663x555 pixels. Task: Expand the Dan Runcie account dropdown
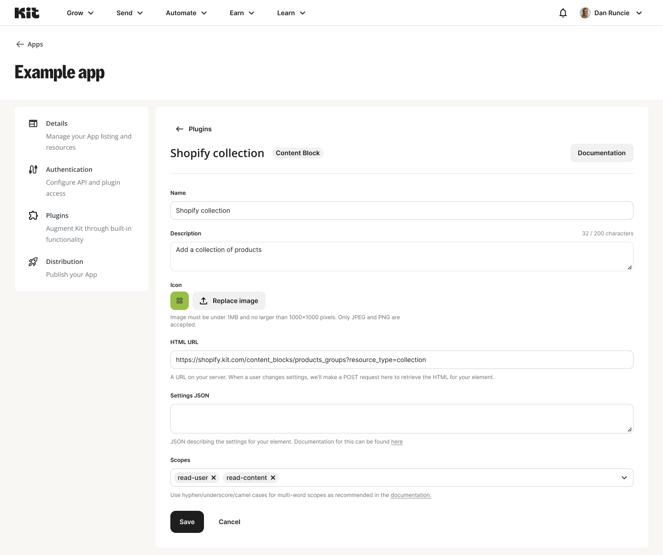[639, 13]
